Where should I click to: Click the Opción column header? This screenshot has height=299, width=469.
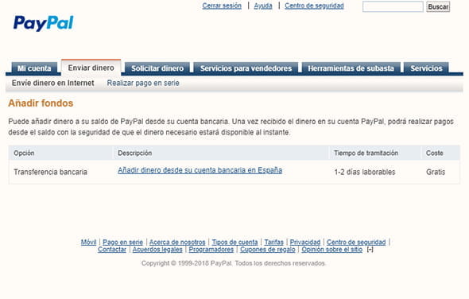coord(24,153)
